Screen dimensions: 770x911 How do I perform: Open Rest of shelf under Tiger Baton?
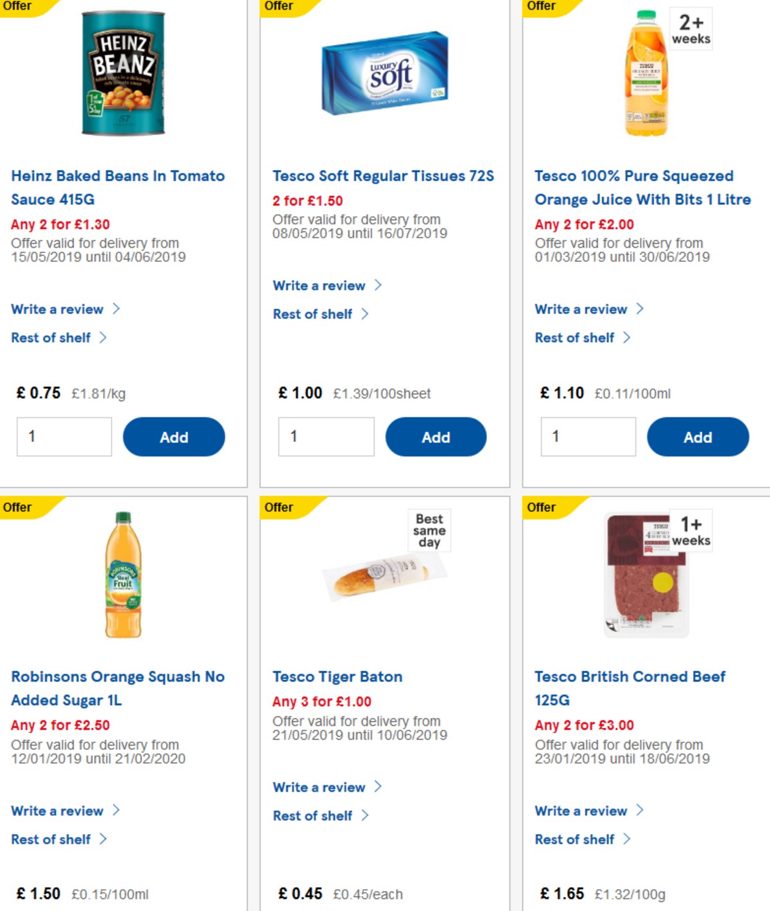tap(314, 815)
